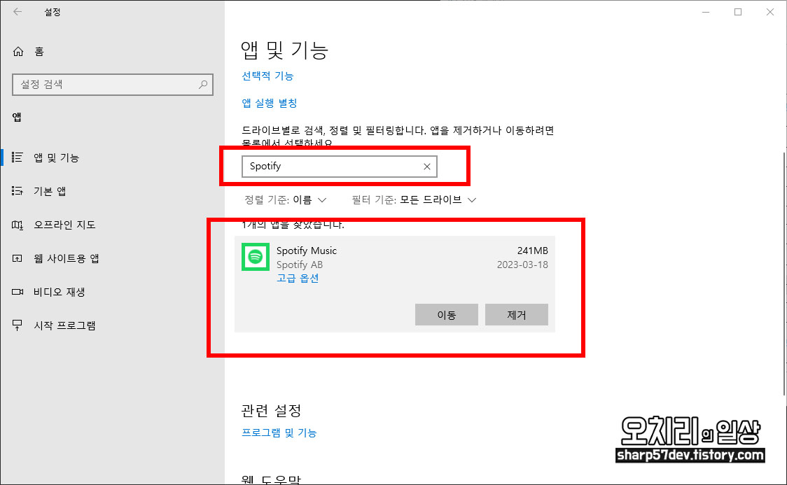Open 필터 기준 모든 드라이브 dropdown
The height and width of the screenshot is (485, 787).
[x=414, y=199]
